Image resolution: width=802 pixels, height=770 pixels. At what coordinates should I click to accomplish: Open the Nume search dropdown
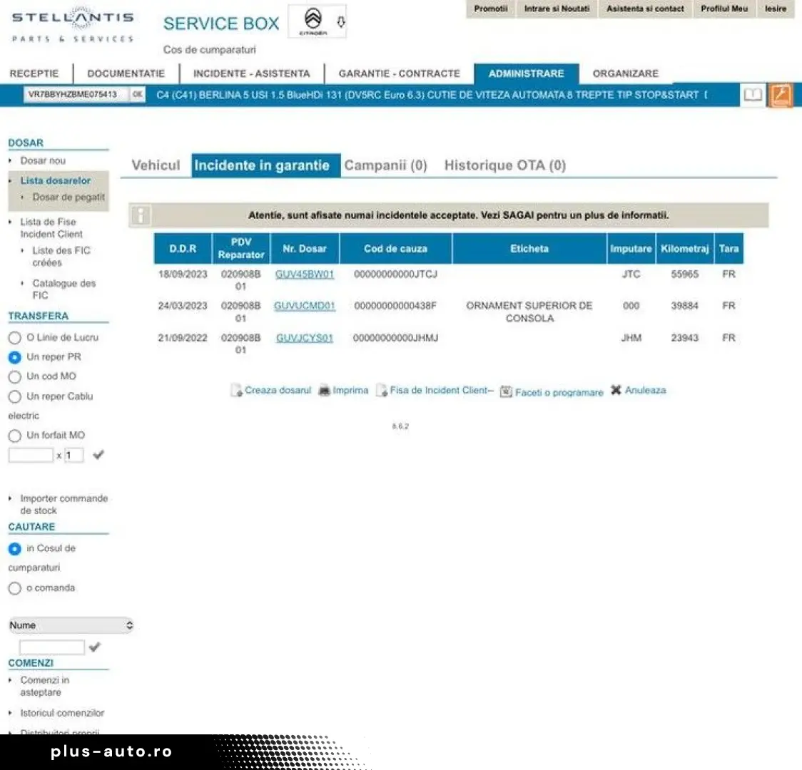coord(71,625)
